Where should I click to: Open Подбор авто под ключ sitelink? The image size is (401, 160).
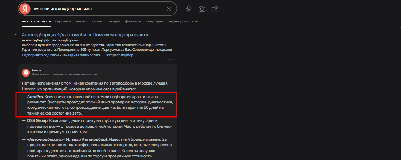(40, 55)
